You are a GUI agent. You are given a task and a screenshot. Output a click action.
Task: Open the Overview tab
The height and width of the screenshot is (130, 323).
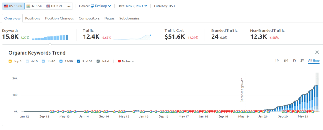coord(12,18)
